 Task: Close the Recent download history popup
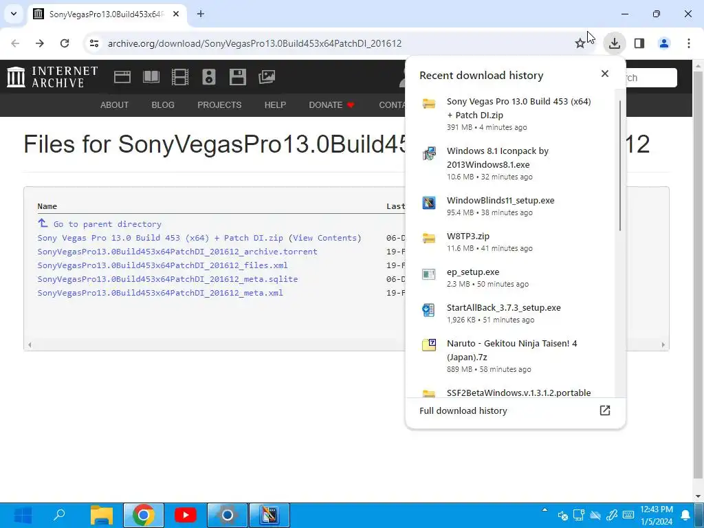tap(605, 74)
